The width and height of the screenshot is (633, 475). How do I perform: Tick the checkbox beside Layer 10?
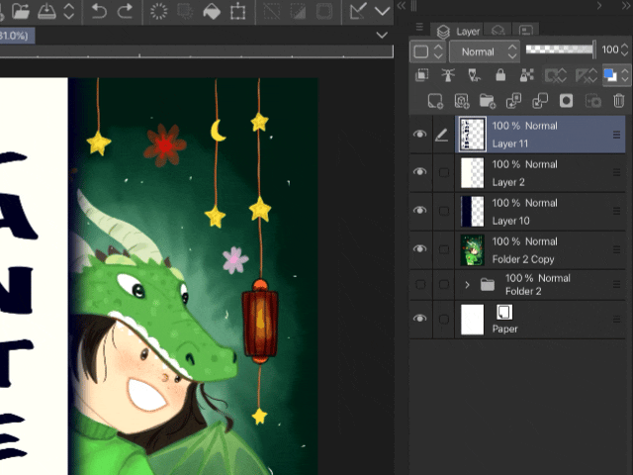(444, 210)
